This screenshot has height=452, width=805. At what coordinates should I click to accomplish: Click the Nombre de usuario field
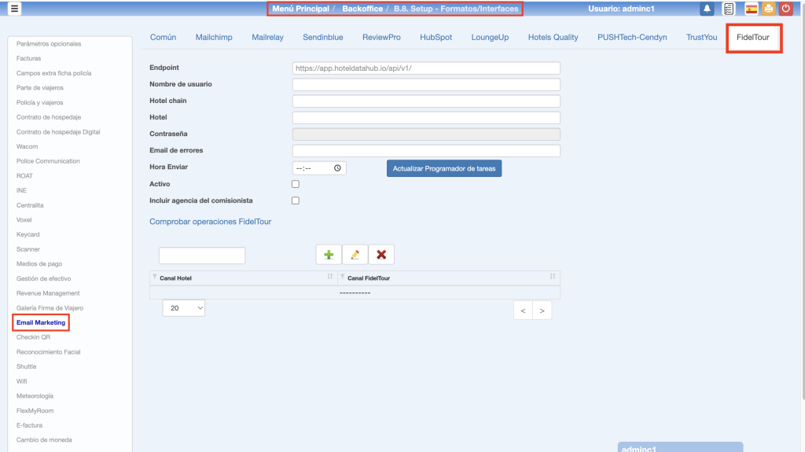click(x=426, y=85)
